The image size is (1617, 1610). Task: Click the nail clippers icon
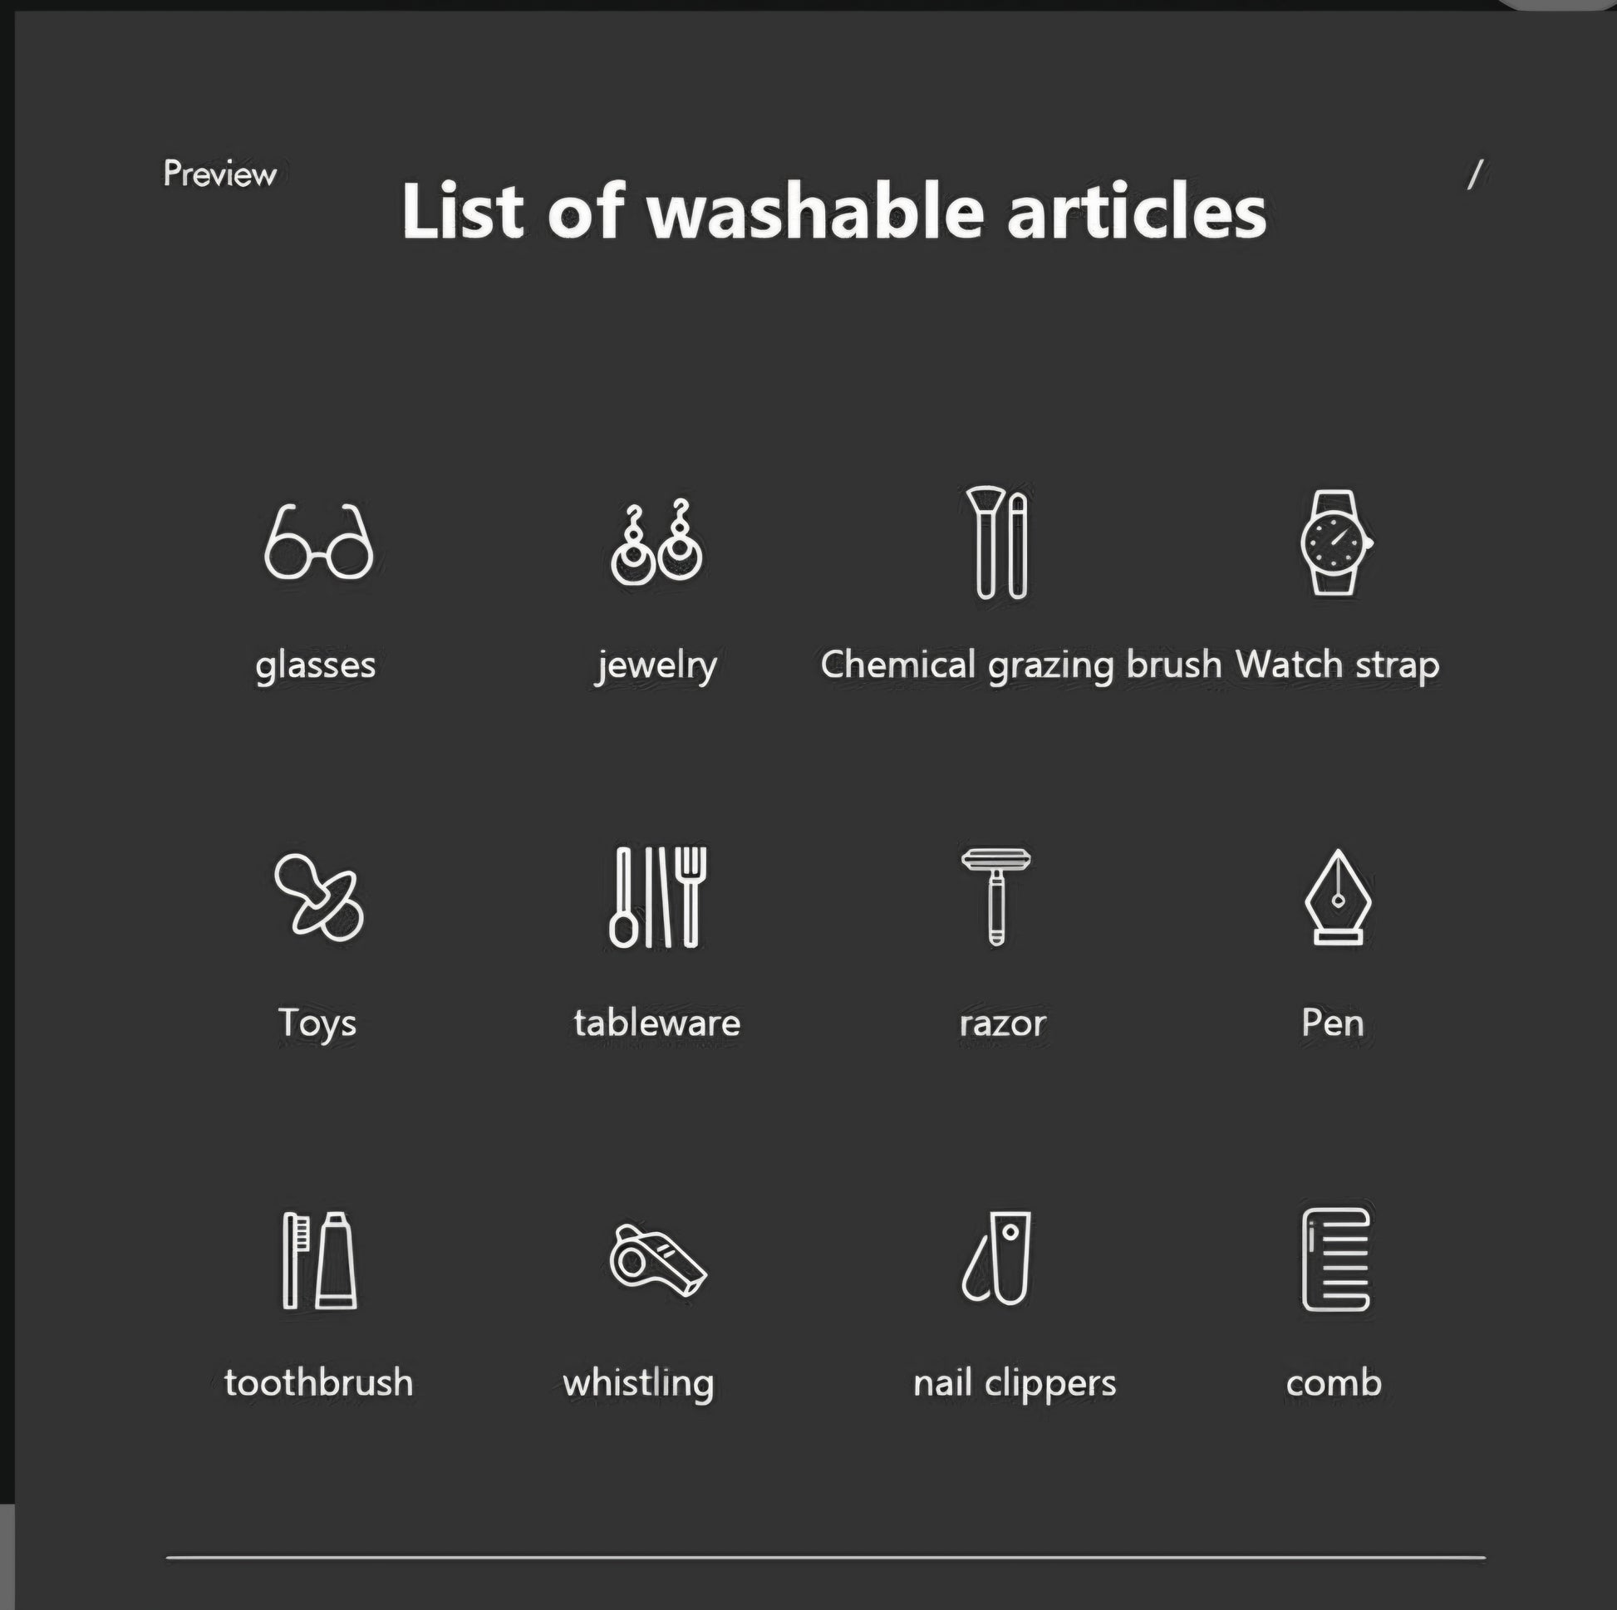click(x=998, y=1258)
